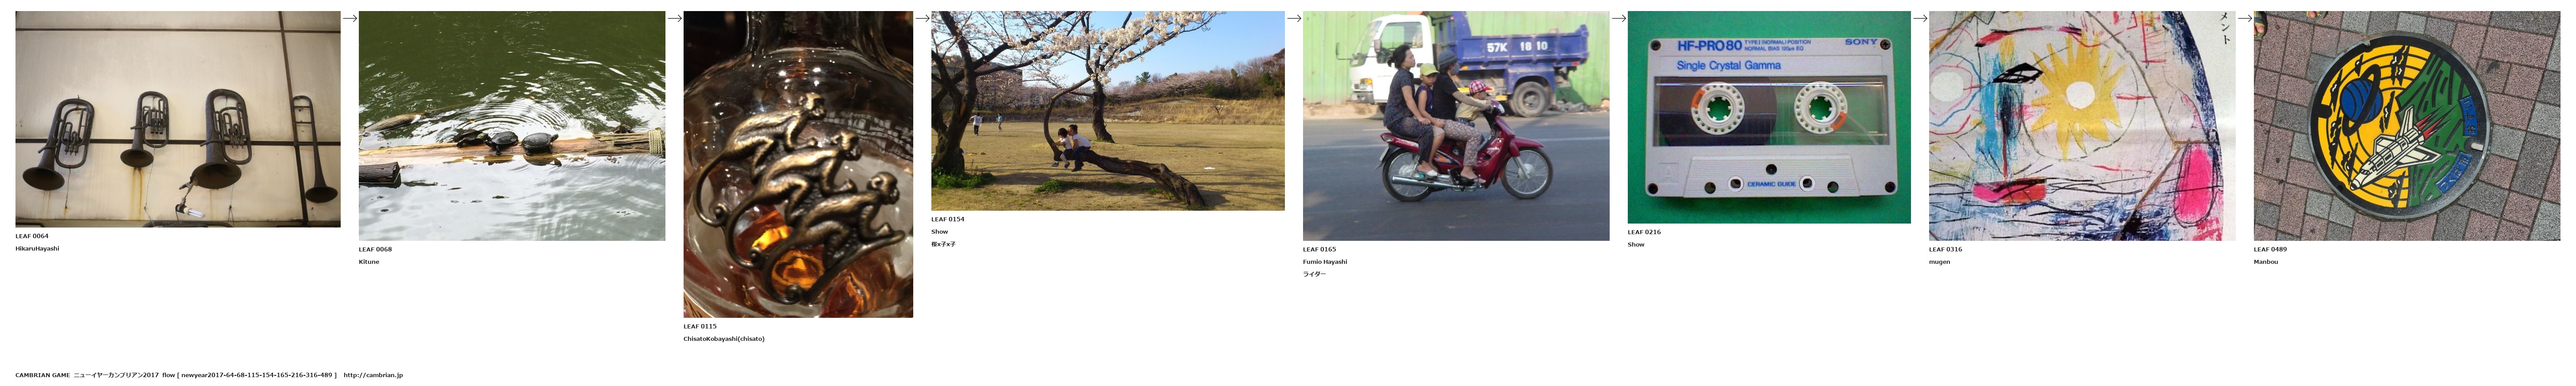2576x386 pixels.
Task: Click the arrow after the horns photo
Action: click(350, 18)
